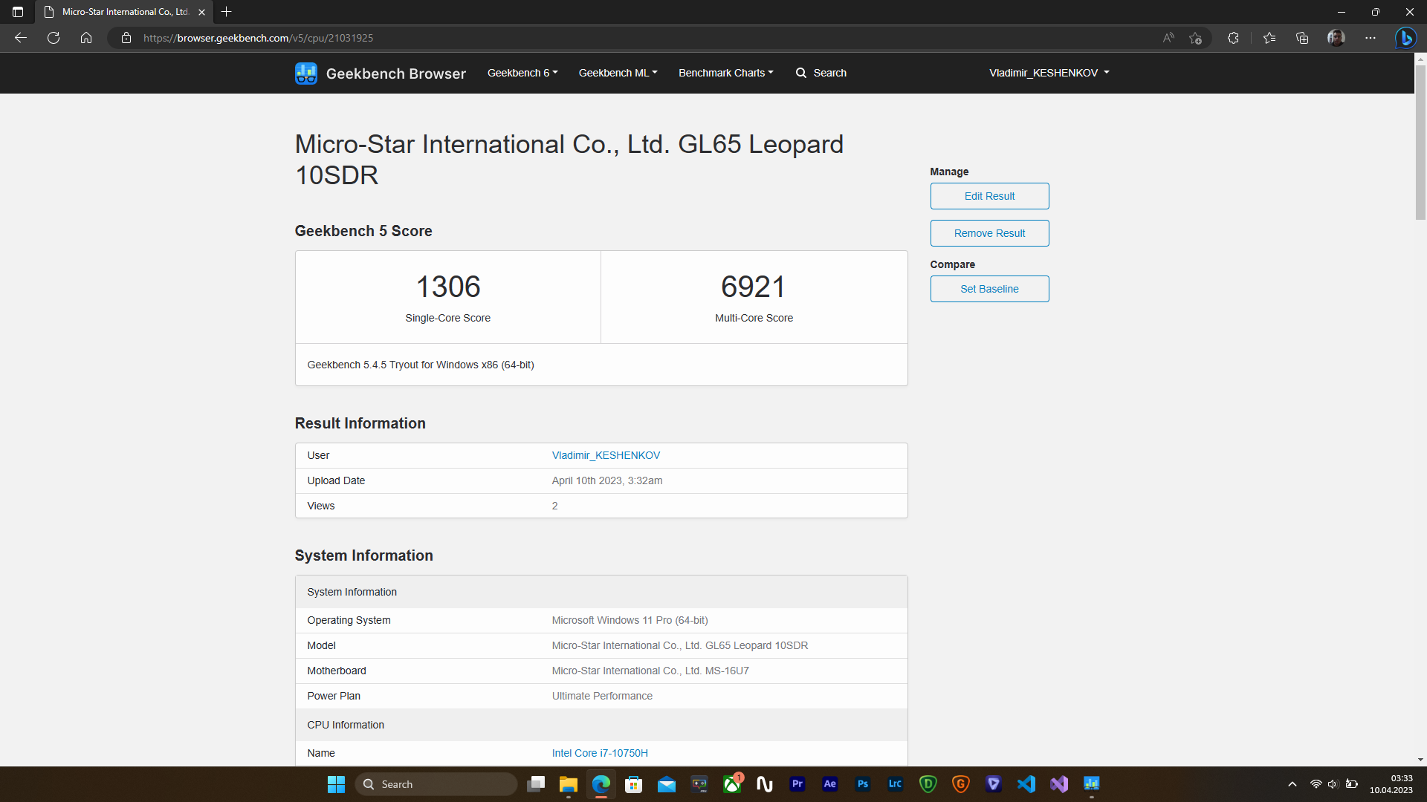Launch Lightroom Classic from taskbar
The image size is (1427, 802).
point(896,784)
